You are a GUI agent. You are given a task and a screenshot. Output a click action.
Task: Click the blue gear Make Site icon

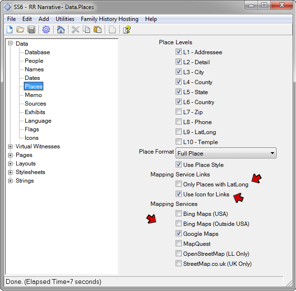click(46, 29)
